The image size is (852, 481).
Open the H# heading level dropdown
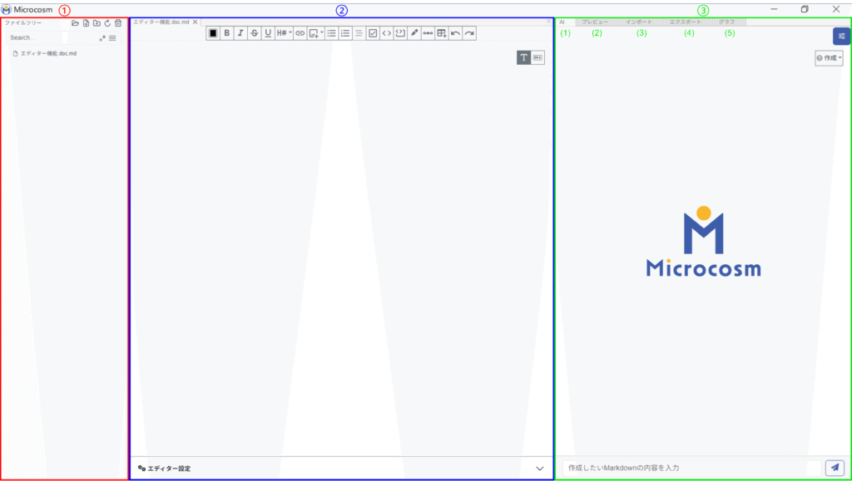pos(284,33)
